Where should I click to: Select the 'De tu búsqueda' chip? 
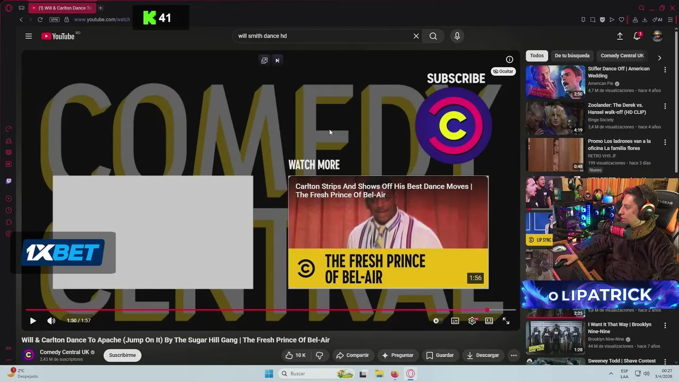tap(572, 56)
